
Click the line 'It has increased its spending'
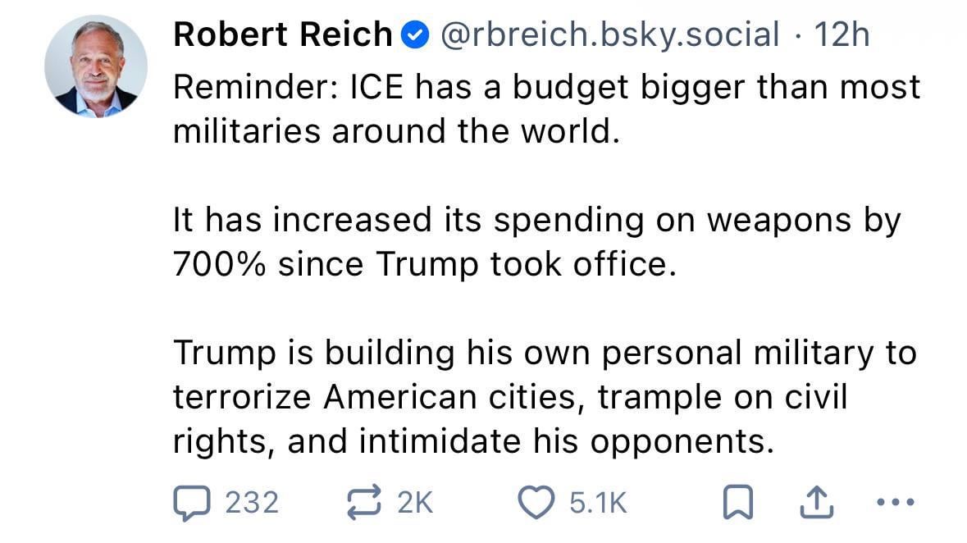tap(536, 220)
